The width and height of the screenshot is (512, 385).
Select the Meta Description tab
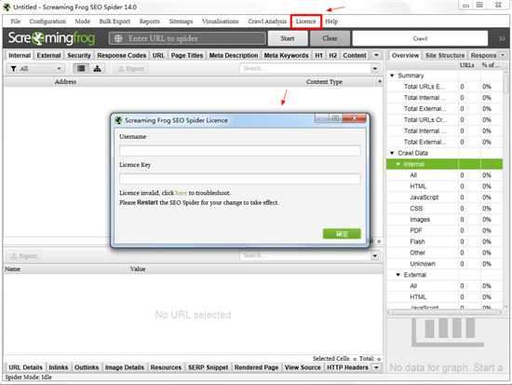tap(234, 55)
